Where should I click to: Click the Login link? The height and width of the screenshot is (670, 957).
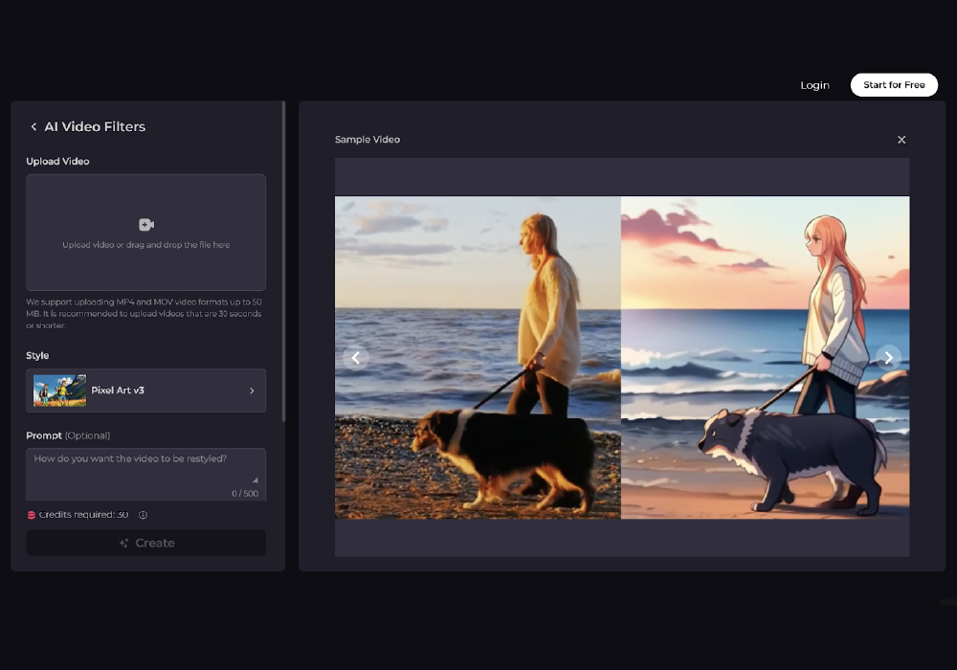coord(814,85)
